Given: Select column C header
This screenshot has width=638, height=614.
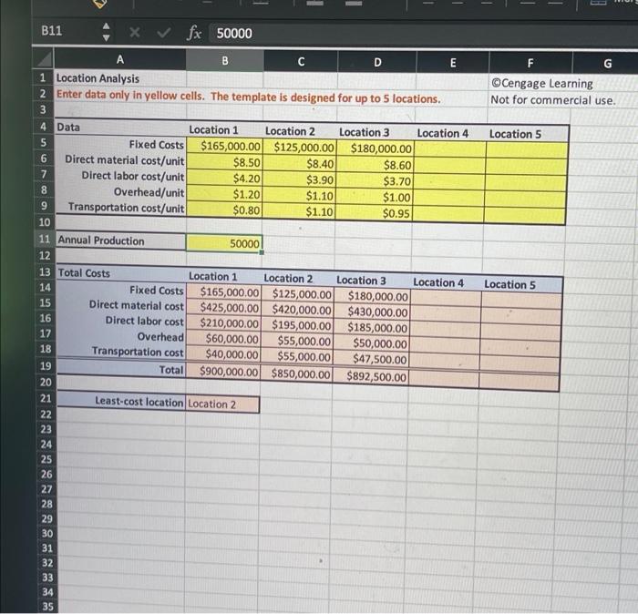Looking at the screenshot, I should pyautogui.click(x=301, y=62).
